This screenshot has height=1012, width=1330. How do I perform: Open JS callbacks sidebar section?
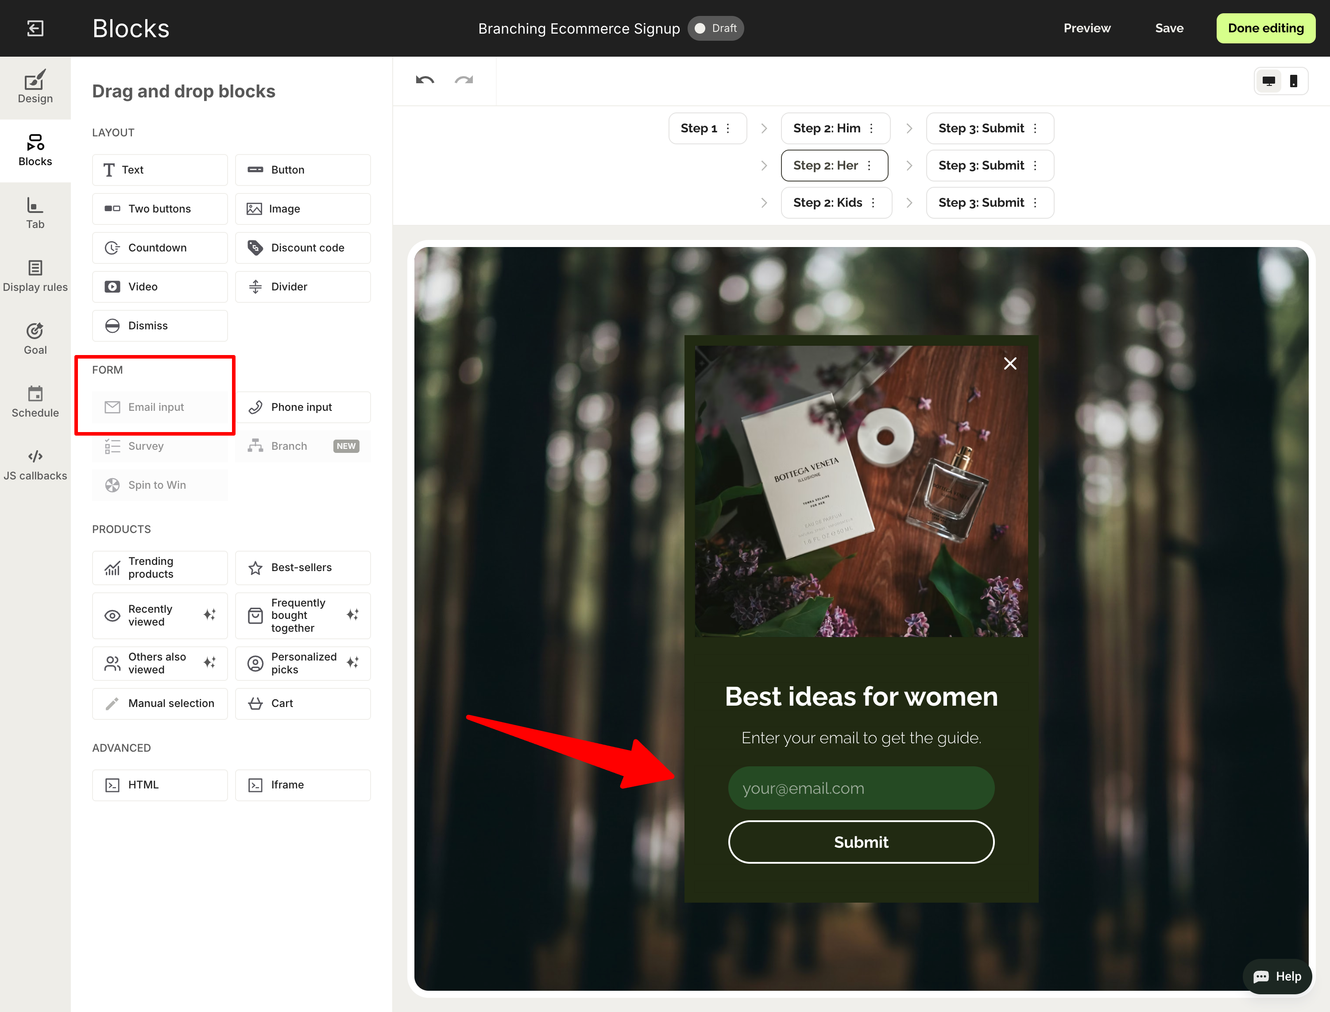pyautogui.click(x=35, y=464)
